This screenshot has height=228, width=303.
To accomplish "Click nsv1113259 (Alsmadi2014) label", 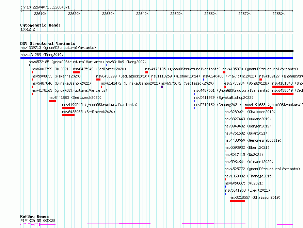I will coord(176,76).
